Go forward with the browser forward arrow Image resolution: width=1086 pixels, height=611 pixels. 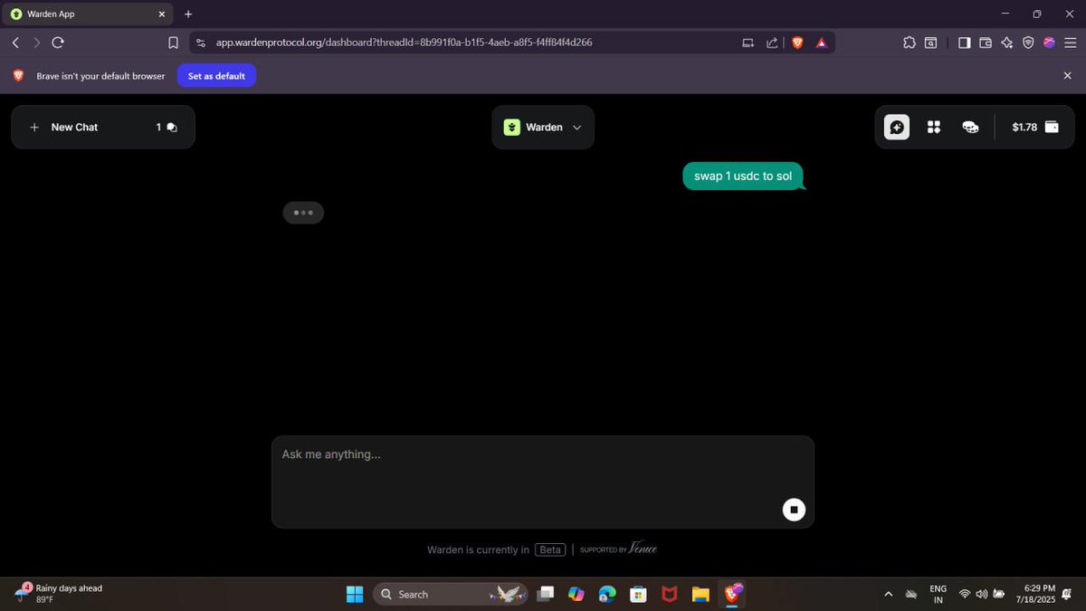point(36,43)
